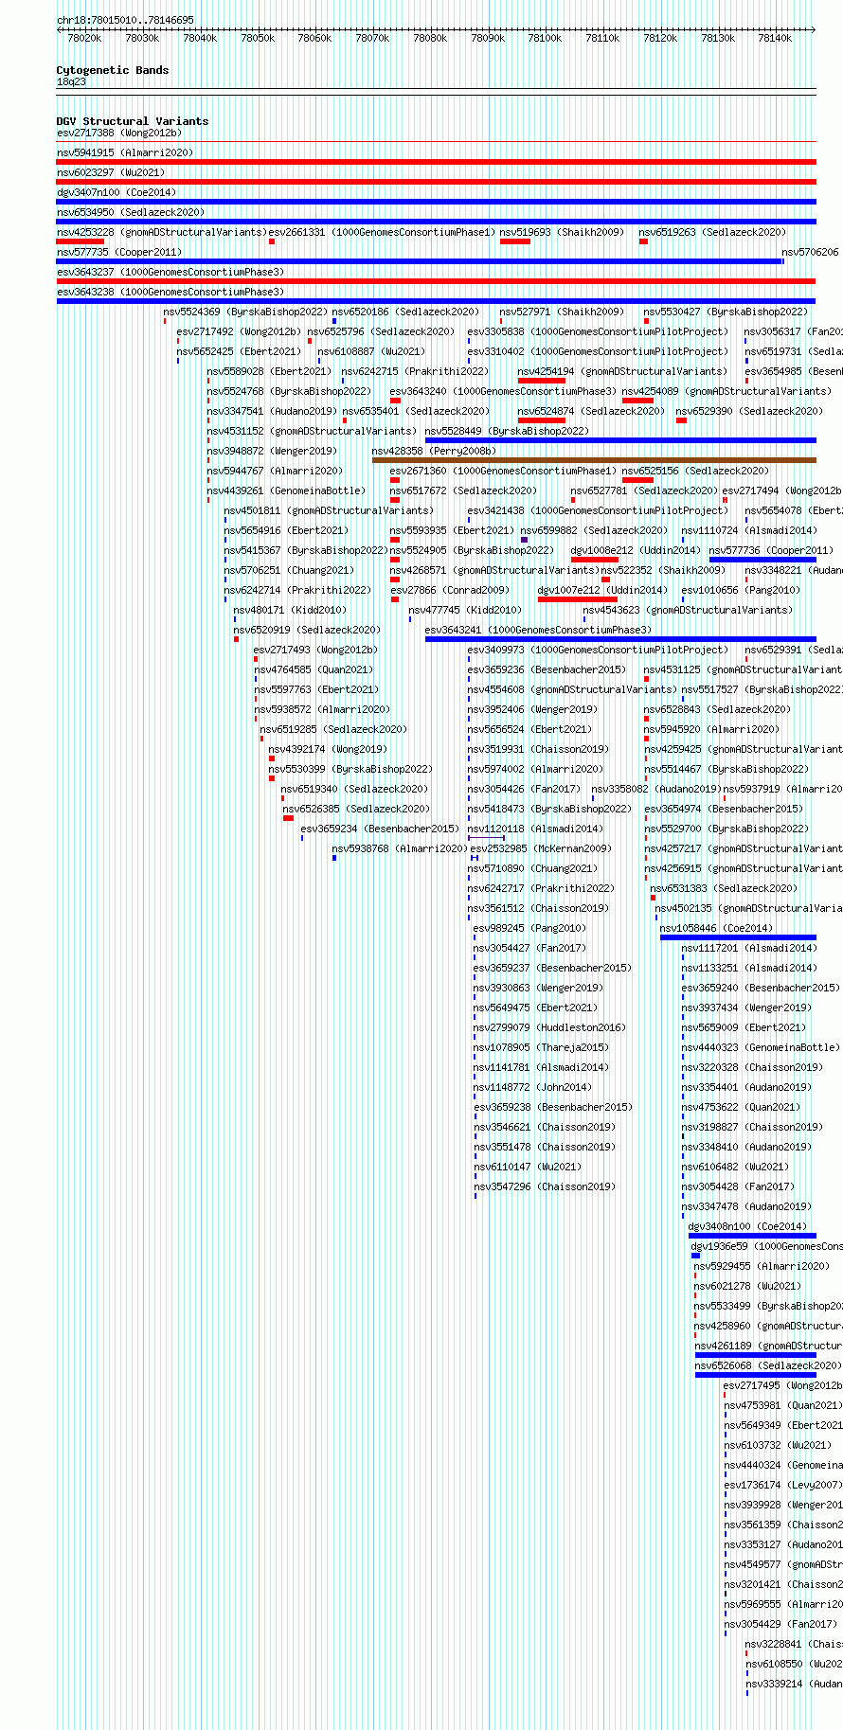
Task: Click the nsv6524874 (Sedlazeck2020) label
Action: 591,412
